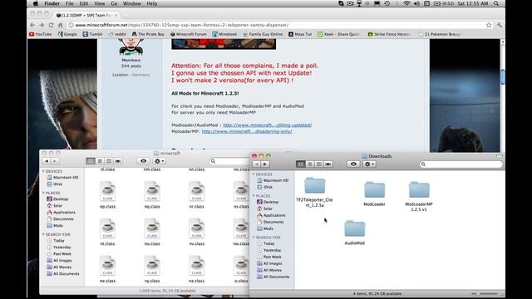Open the Edit menu

(84, 3)
